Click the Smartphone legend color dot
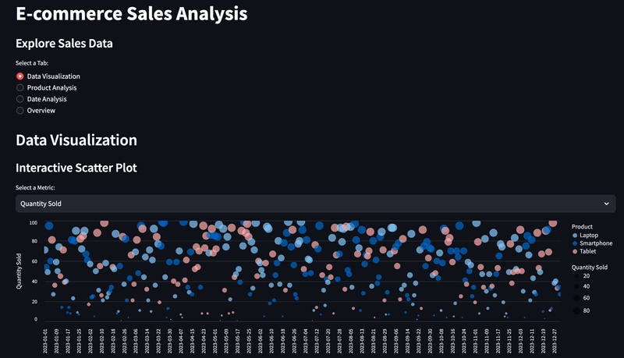The width and height of the screenshot is (624, 358). click(575, 243)
